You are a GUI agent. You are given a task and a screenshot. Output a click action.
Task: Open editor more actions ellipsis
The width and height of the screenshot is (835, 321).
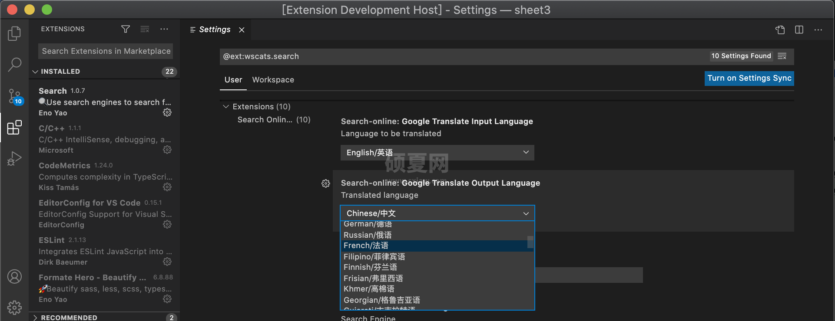tap(818, 30)
